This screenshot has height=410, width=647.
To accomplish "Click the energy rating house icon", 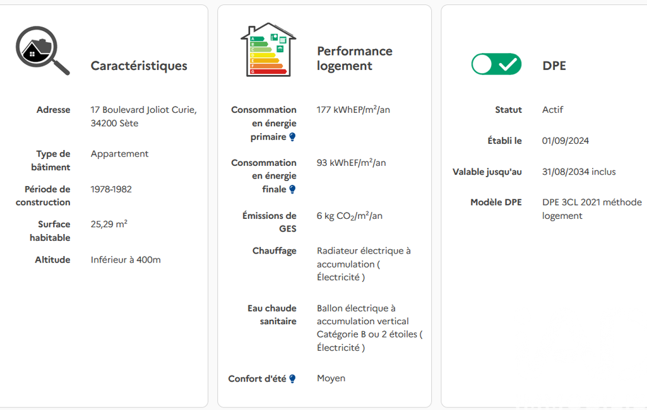I will pyautogui.click(x=268, y=50).
